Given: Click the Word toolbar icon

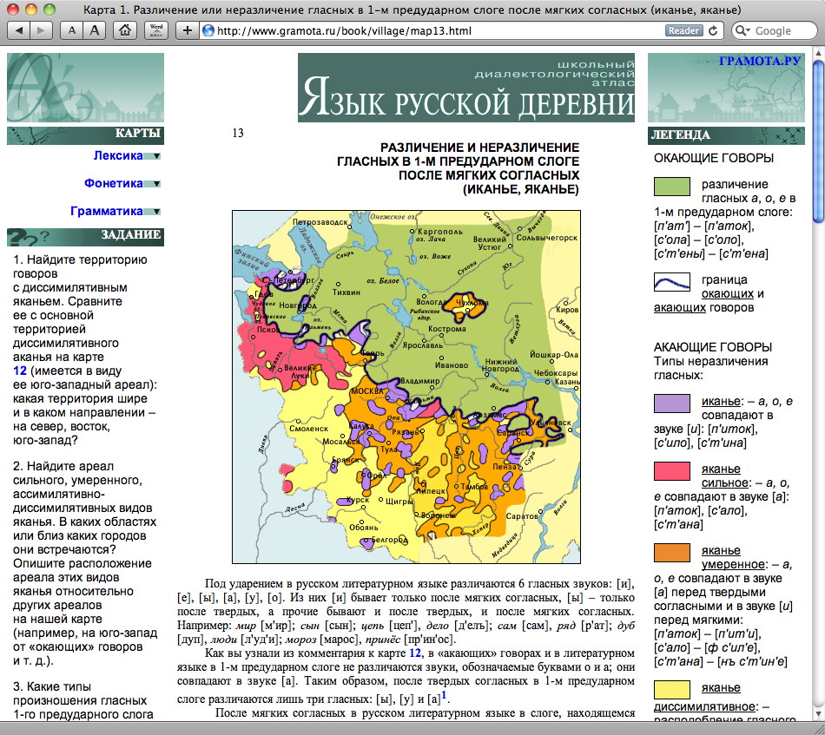Looking at the screenshot, I should pos(156,30).
